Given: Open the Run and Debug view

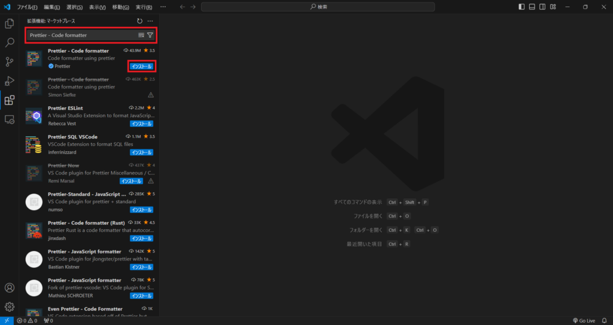Looking at the screenshot, I should 10,81.
